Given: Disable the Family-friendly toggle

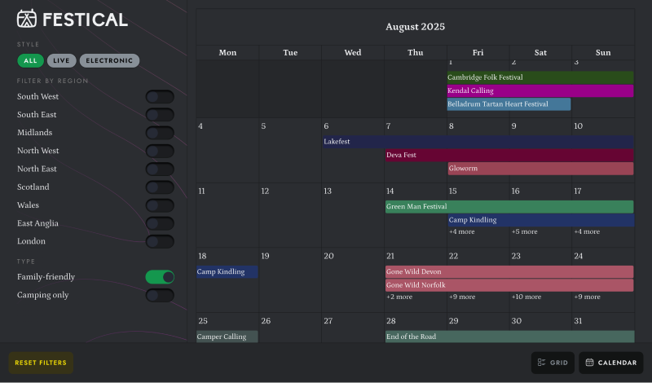Looking at the screenshot, I should point(160,277).
